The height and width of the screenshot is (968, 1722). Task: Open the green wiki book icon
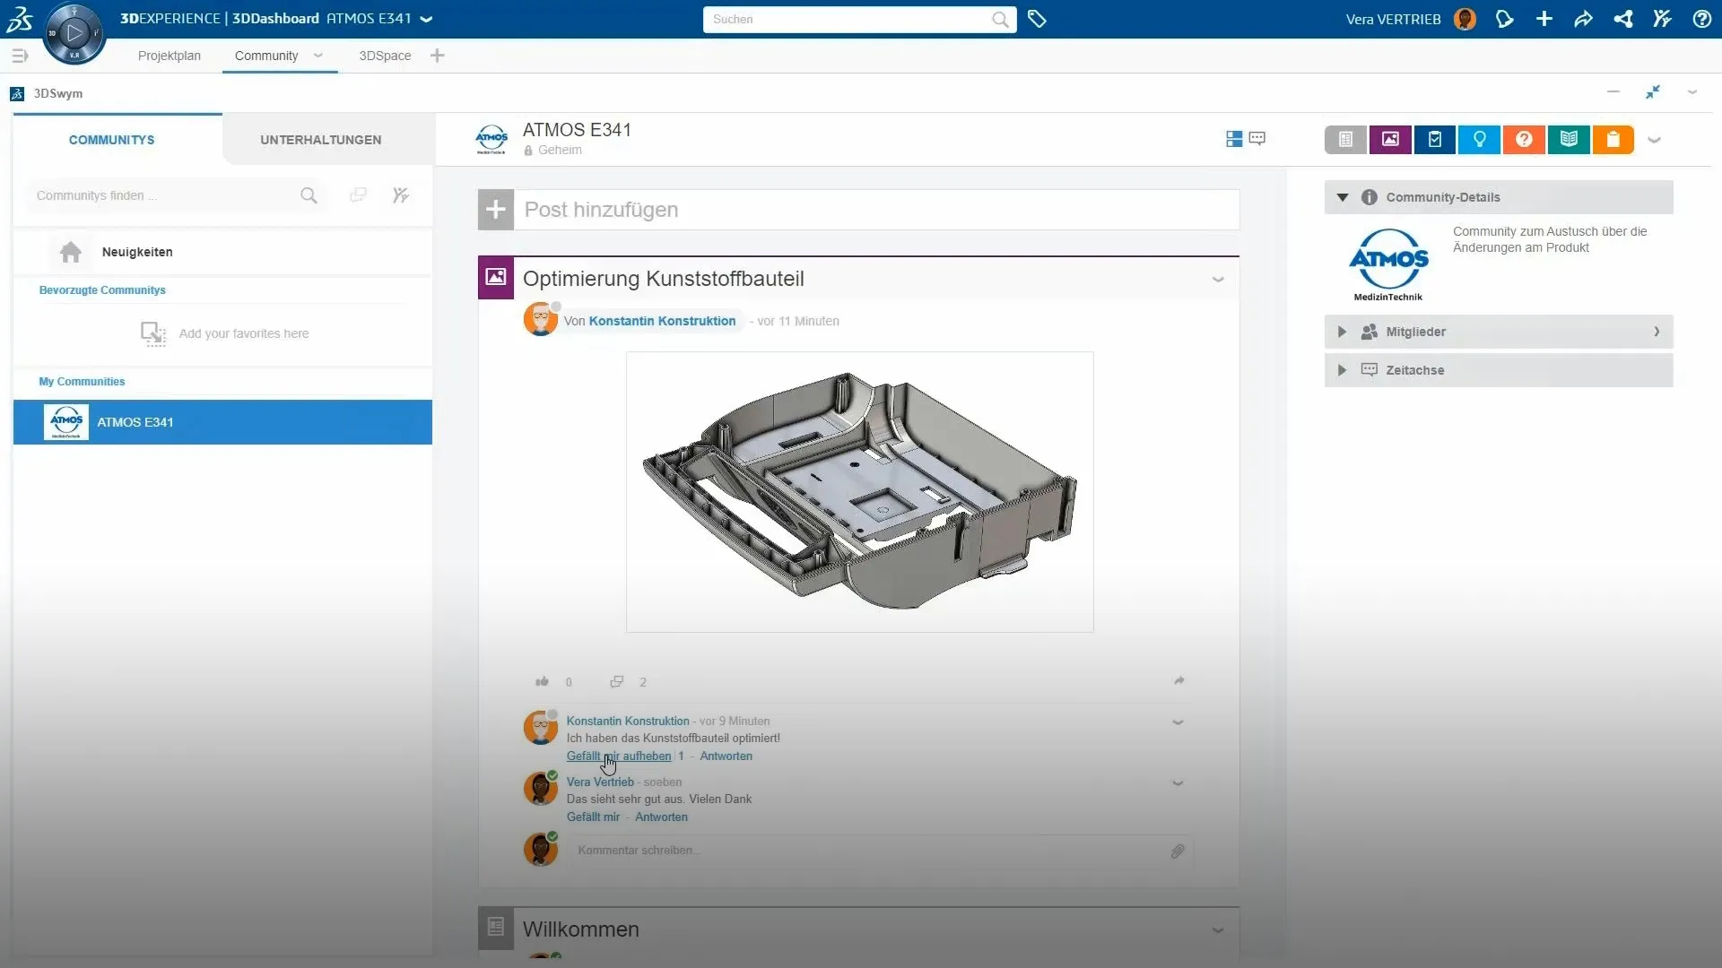pyautogui.click(x=1568, y=139)
